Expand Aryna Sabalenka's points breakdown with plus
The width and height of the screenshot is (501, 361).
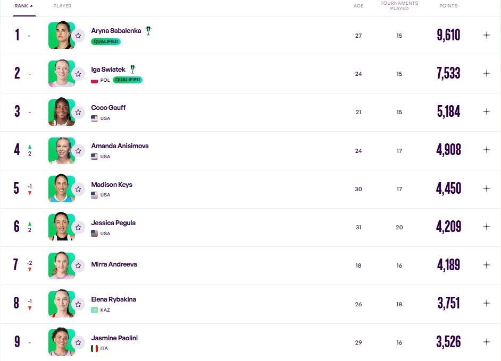pyautogui.click(x=486, y=35)
